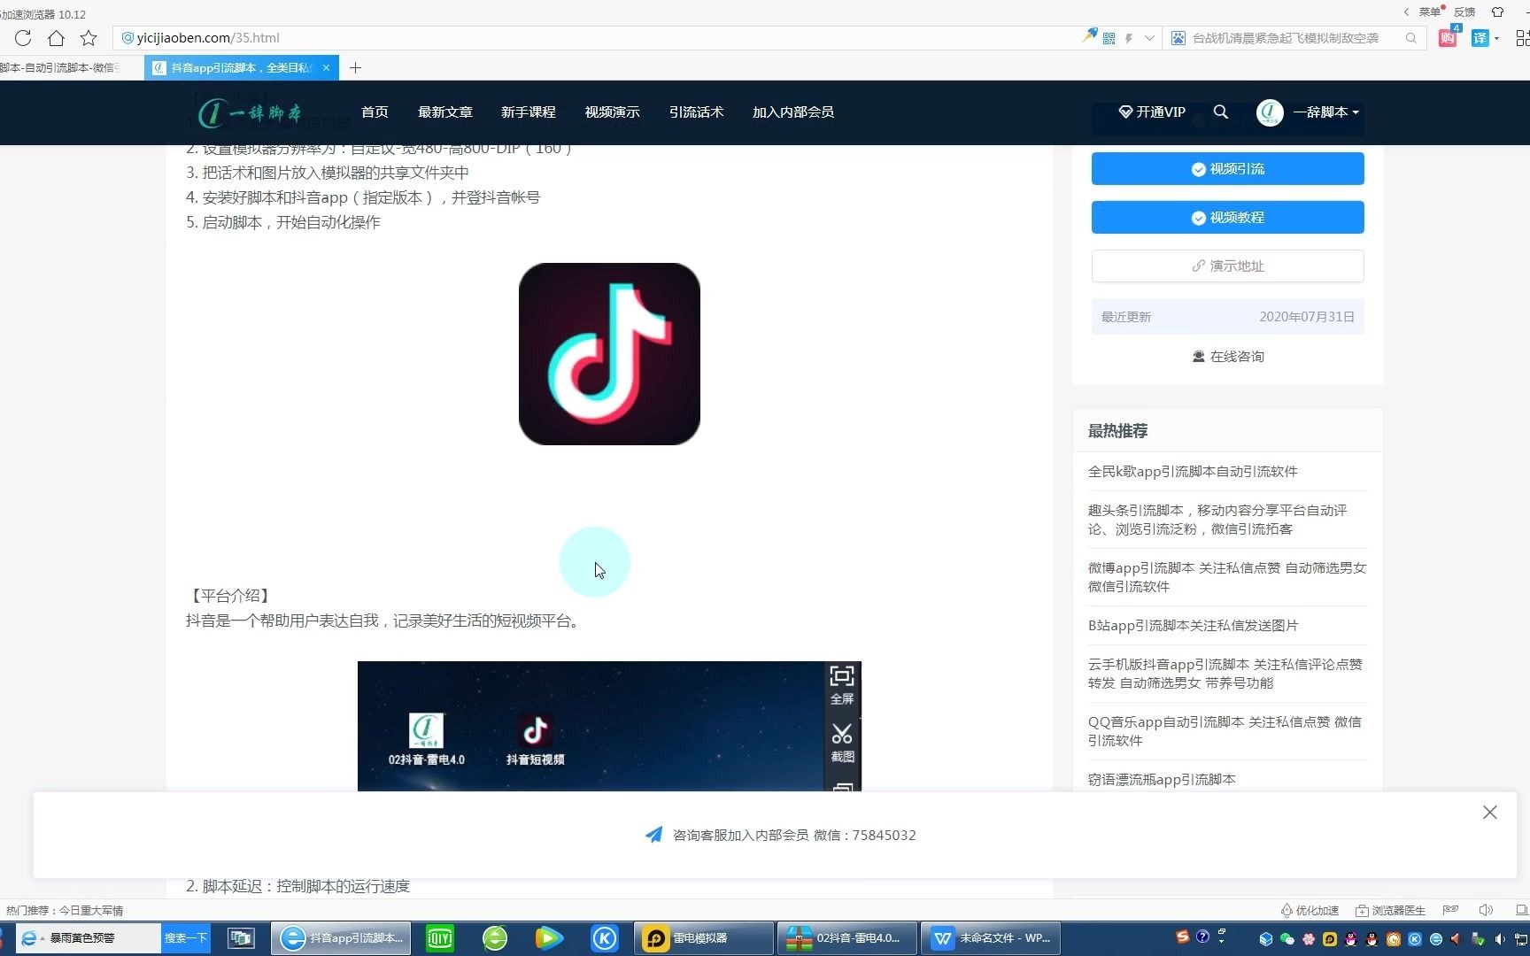Screen dimensions: 1530x956
Task: Open 引流话术 navigation item
Action: [696, 112]
